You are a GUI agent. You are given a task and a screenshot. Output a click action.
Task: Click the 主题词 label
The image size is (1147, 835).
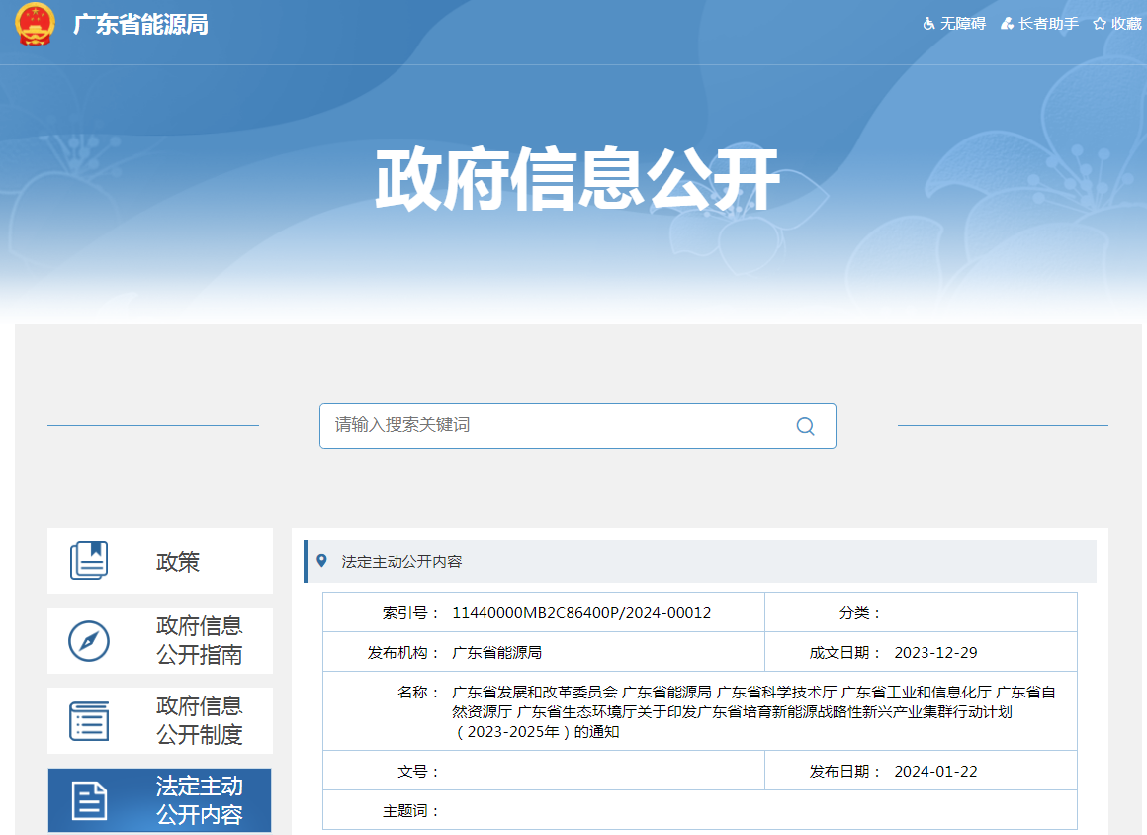[410, 811]
